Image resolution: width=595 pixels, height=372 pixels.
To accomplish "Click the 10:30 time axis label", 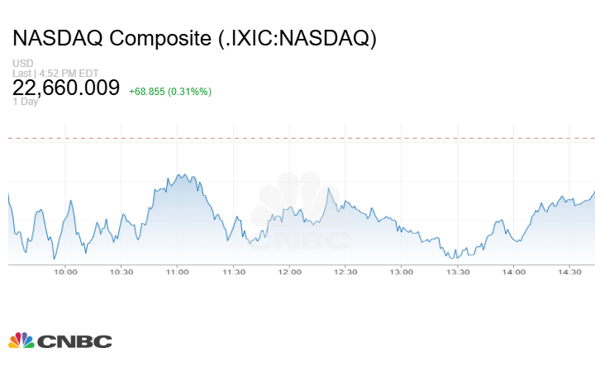I will tap(121, 272).
